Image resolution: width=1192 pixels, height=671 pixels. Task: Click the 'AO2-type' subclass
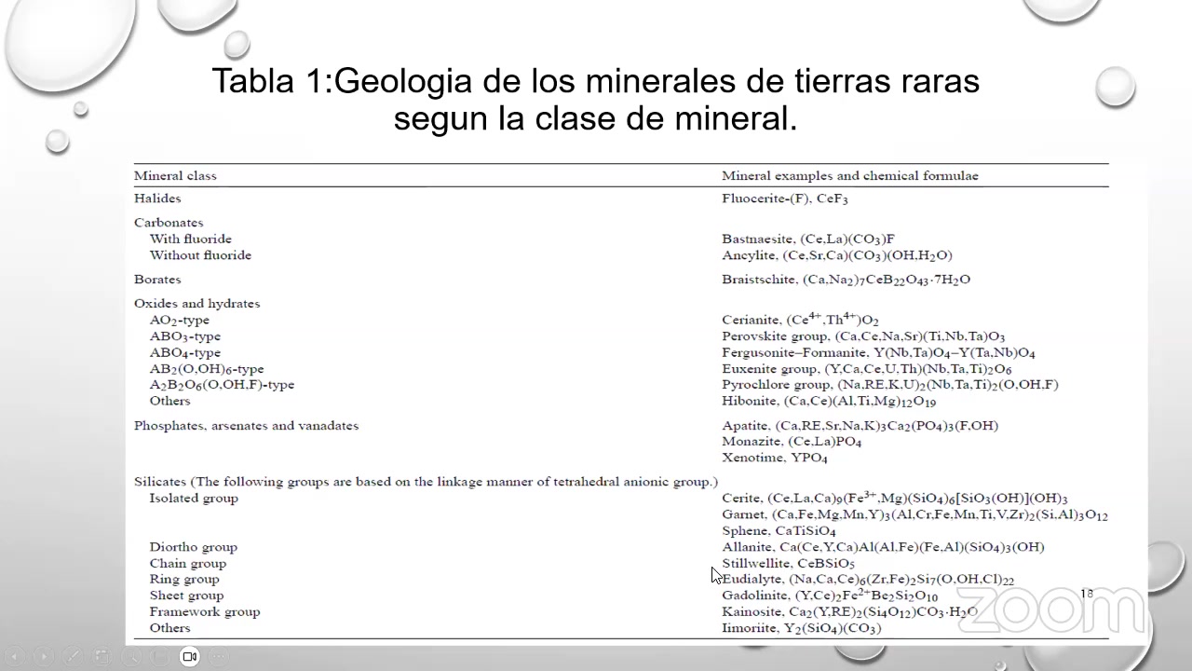pyautogui.click(x=180, y=321)
